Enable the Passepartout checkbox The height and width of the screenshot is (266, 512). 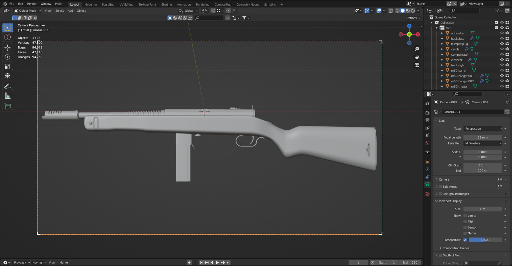465,240
